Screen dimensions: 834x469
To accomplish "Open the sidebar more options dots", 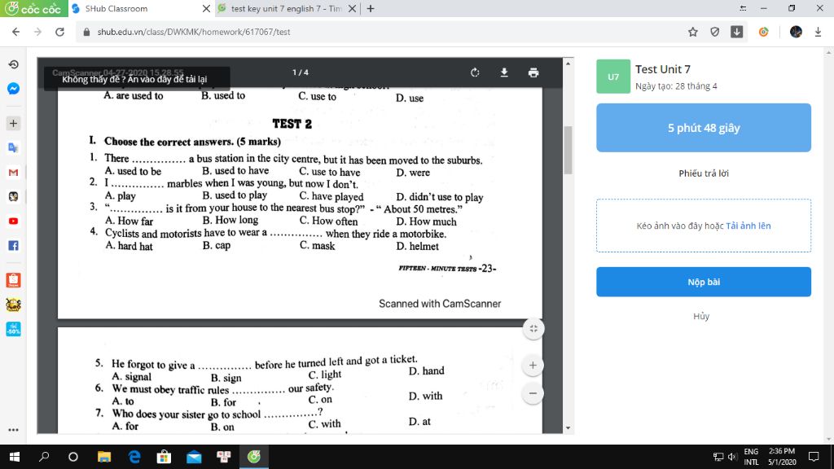I will click(13, 430).
